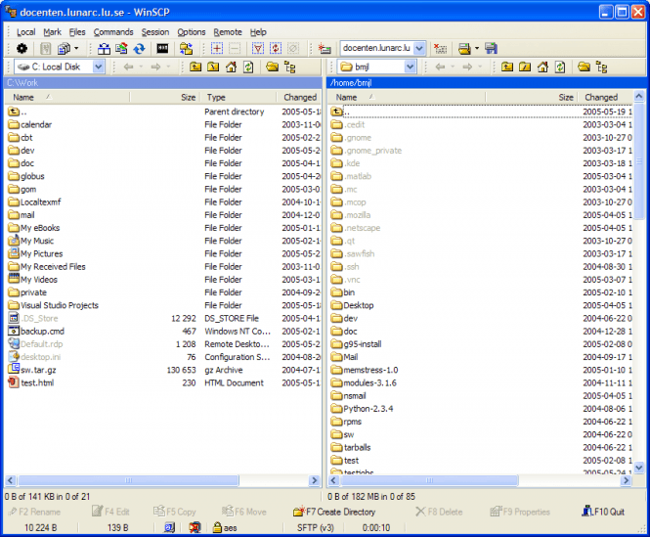Go to the local root directory icon

(213, 67)
